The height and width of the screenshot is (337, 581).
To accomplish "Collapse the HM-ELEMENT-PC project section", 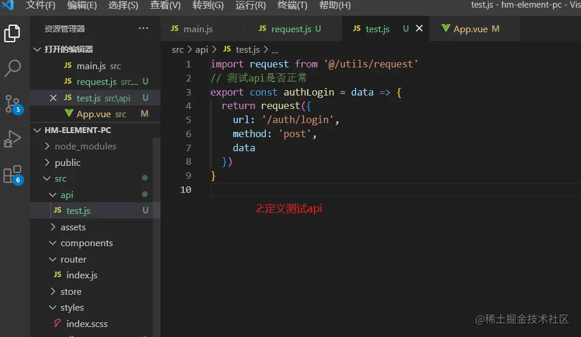I will tap(95, 130).
